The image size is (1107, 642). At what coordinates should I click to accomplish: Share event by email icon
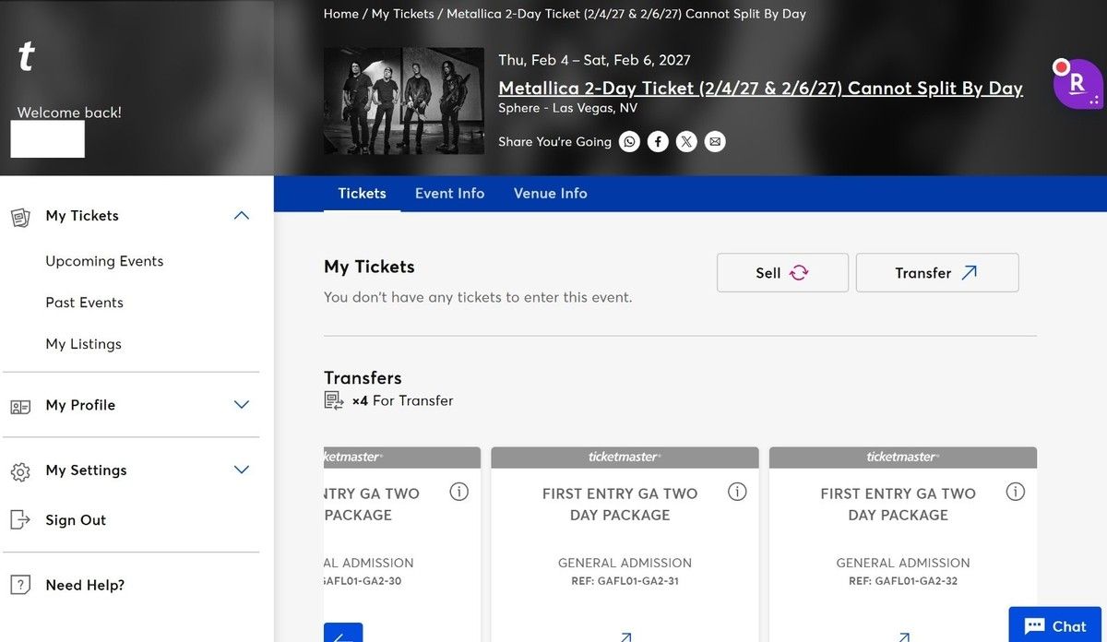pos(715,142)
